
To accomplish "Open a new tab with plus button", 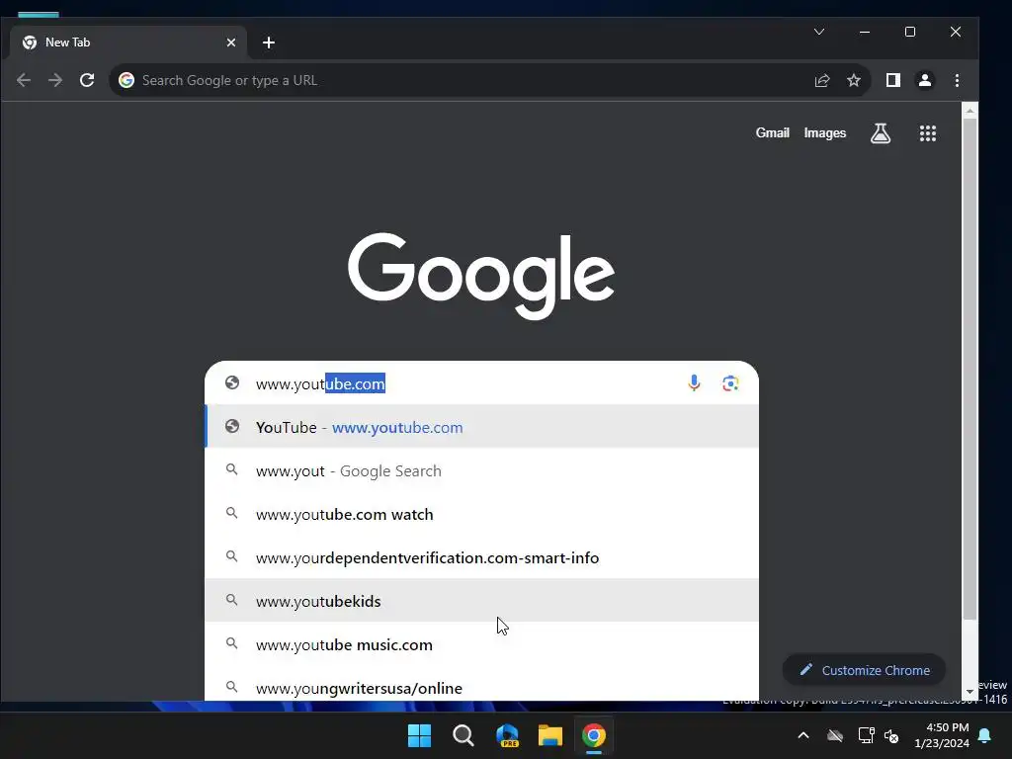I will [x=269, y=42].
